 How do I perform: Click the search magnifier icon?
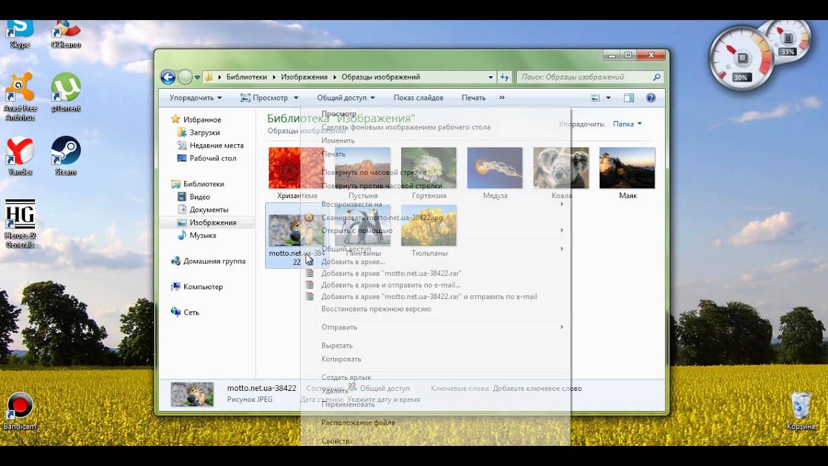[x=657, y=77]
